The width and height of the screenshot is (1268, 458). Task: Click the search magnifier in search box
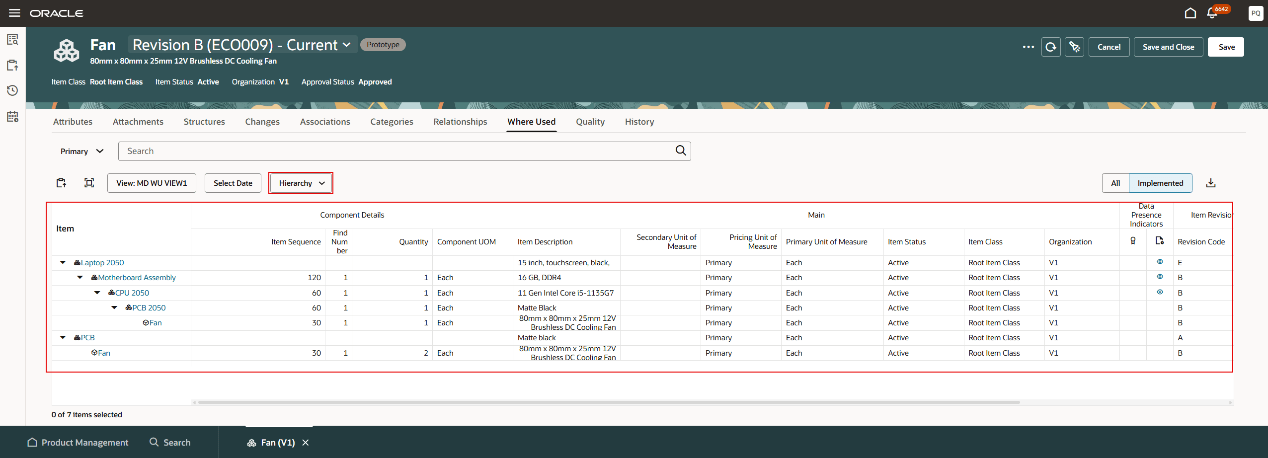680,151
